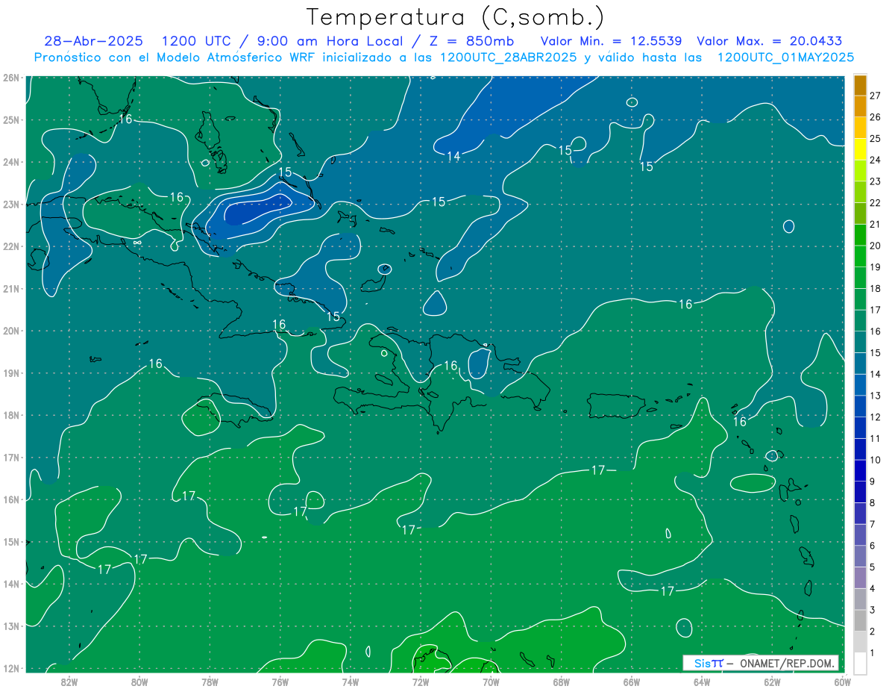Click the "17N" latitude axis label
The height and width of the screenshot is (692, 895).
[x=10, y=457]
